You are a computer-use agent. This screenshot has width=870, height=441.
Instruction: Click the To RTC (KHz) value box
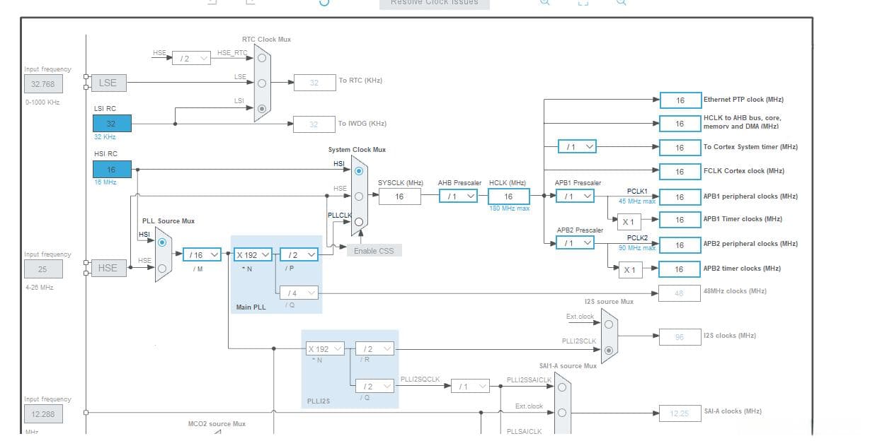pyautogui.click(x=314, y=83)
